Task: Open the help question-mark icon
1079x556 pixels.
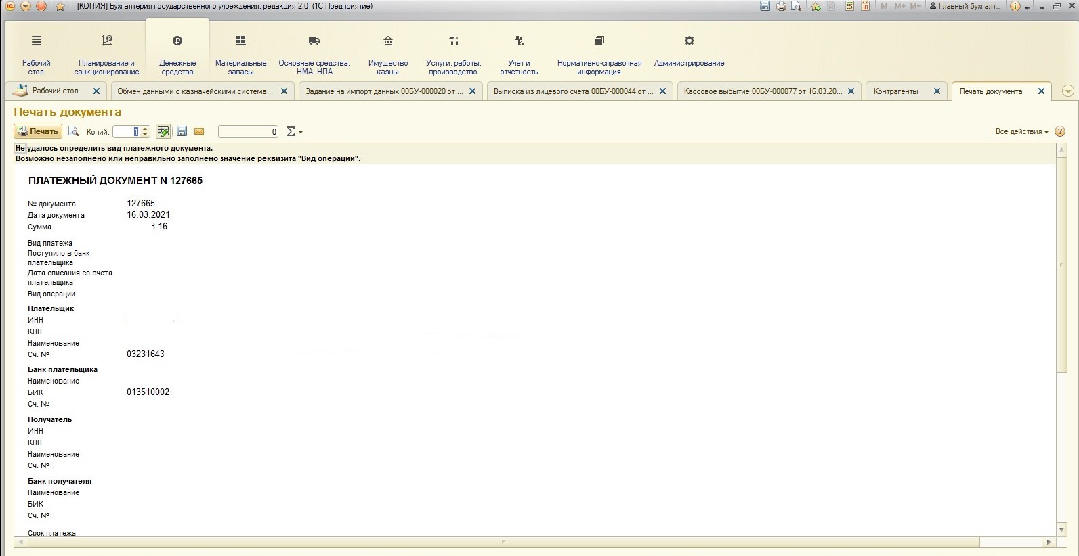Action: (1060, 131)
